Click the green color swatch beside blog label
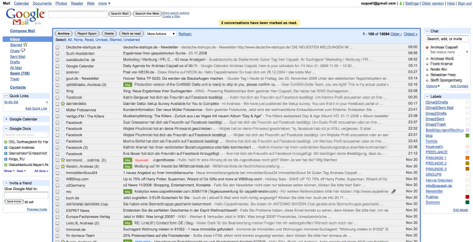Viewport: 473px width, 242px height. click(x=467, y=136)
